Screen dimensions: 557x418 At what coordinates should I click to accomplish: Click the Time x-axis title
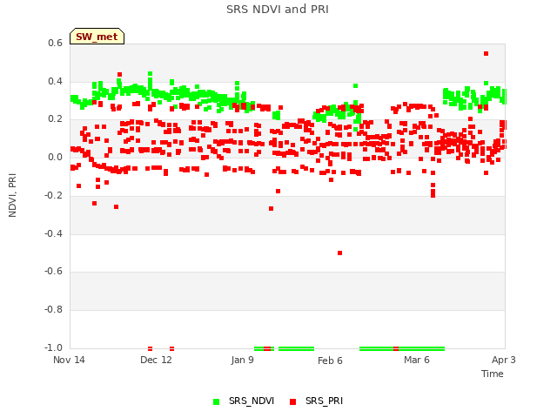tap(493, 374)
